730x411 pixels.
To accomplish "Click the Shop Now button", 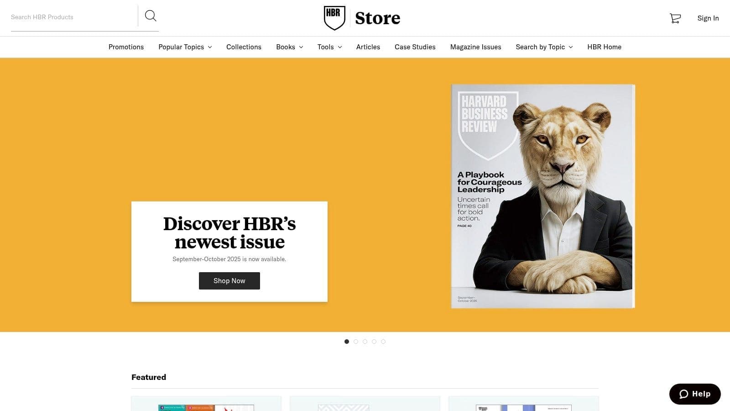I will tap(229, 280).
